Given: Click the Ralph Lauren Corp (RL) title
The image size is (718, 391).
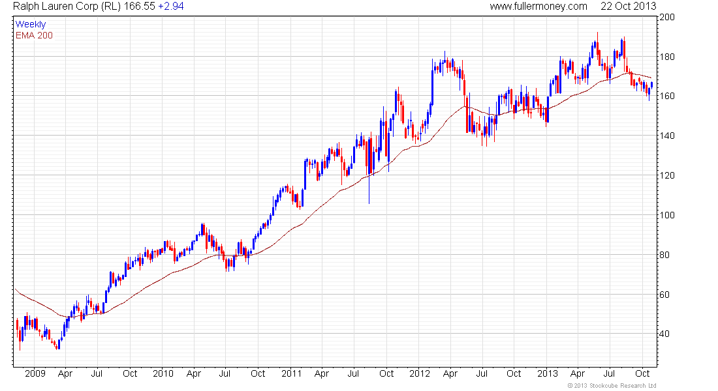Looking at the screenshot, I should click(x=67, y=7).
